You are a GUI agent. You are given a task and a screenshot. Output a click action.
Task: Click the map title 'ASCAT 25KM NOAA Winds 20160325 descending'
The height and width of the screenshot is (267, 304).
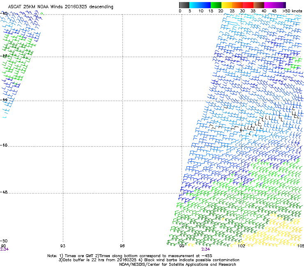click(60, 7)
